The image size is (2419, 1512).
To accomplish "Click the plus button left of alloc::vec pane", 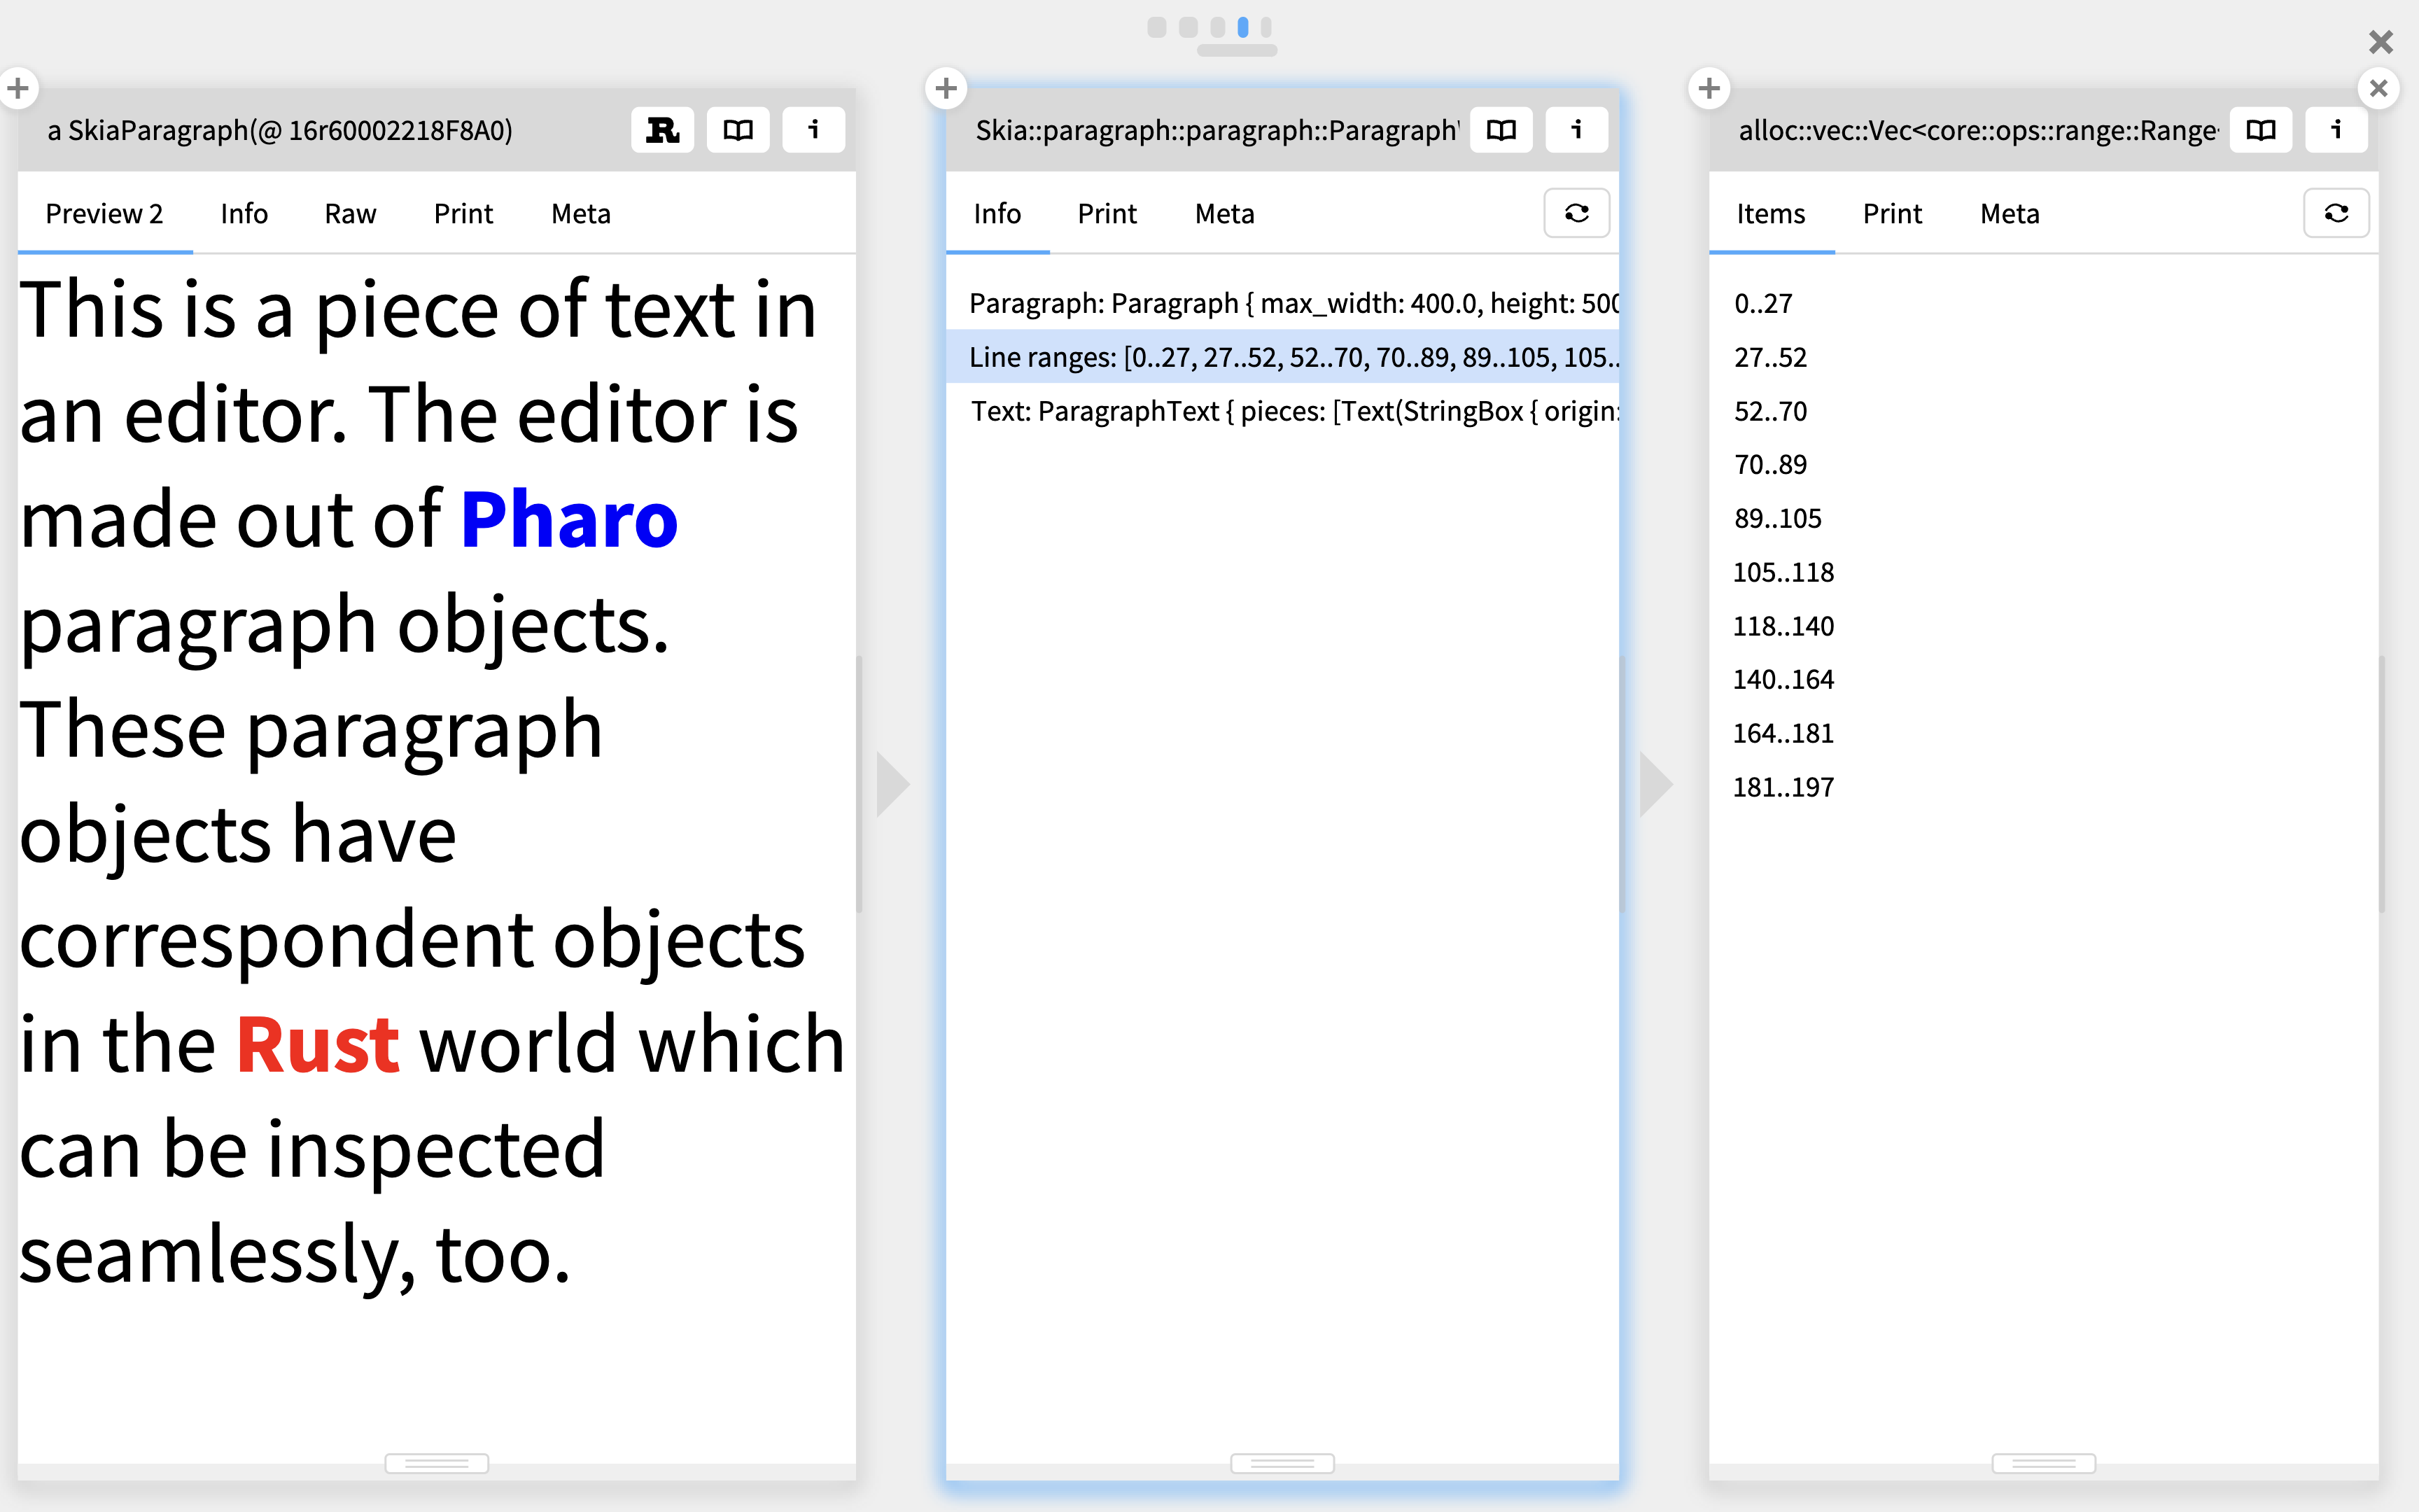I will click(1709, 89).
